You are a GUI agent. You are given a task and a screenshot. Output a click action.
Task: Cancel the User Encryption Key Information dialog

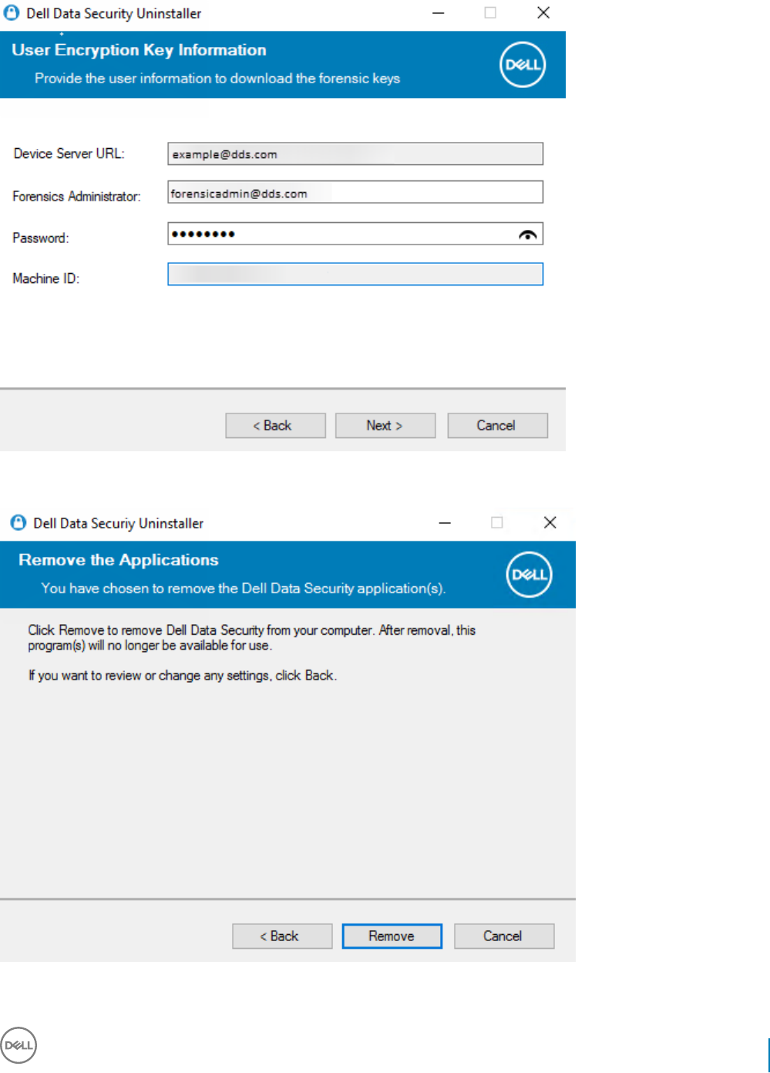point(497,426)
